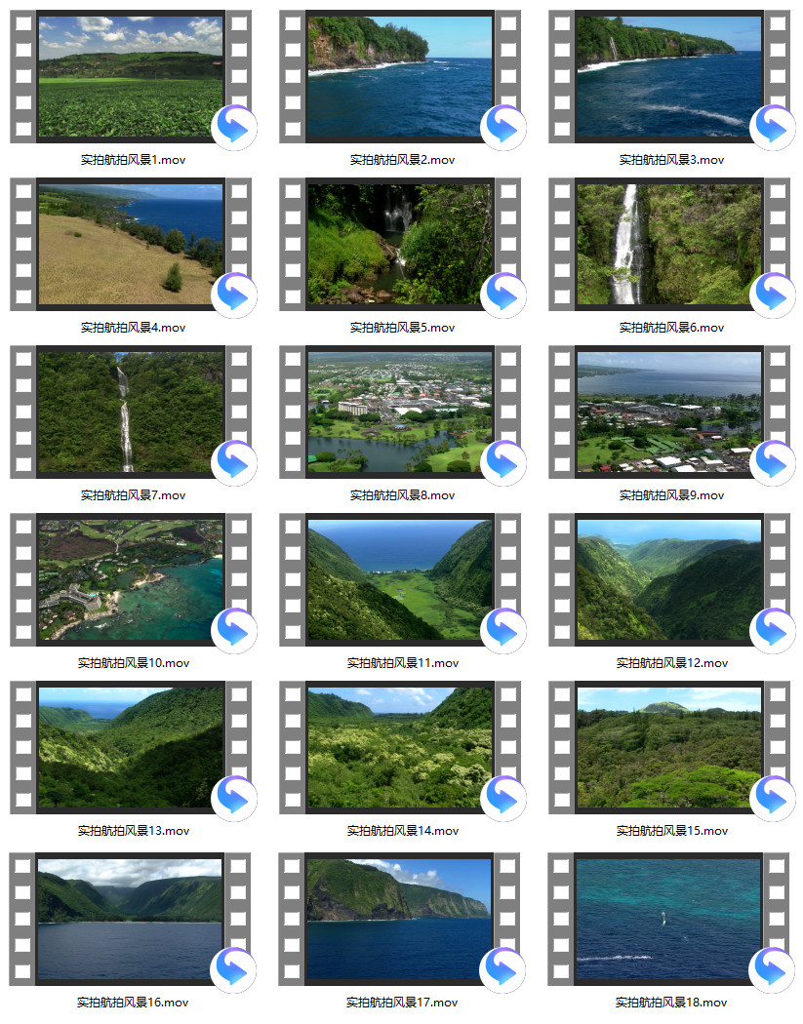Select the jungle waterfall thumbnail of 实拍航拍风景5.mov
The height and width of the screenshot is (1024, 803).
tap(400, 244)
